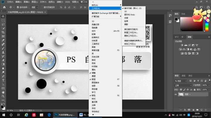Open the Layers panel options menu
Screen dimensions: 211x118
(x=209, y=76)
